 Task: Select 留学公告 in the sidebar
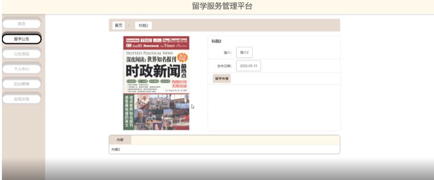(x=22, y=39)
